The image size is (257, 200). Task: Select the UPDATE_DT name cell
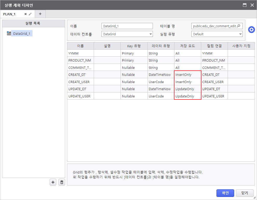point(80,89)
